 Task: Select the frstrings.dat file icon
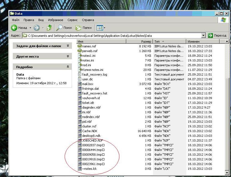coord(80,89)
